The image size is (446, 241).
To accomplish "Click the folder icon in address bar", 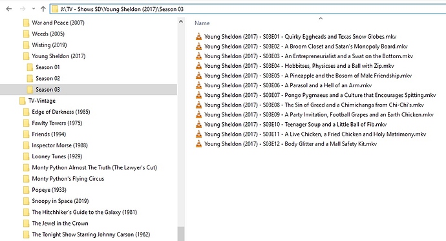I will 55,9.
